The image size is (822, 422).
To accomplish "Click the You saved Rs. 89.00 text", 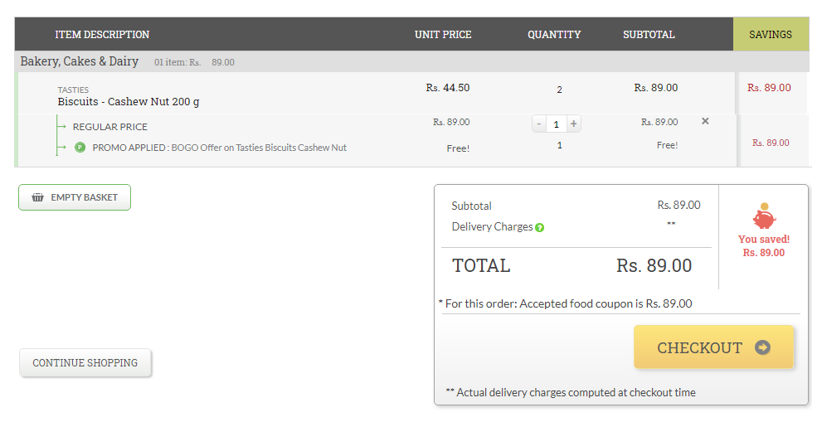I will (x=764, y=246).
